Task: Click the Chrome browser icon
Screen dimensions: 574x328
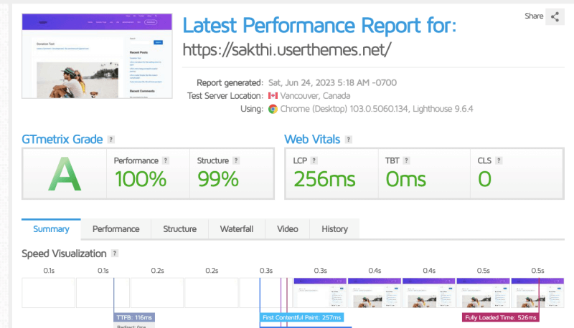Action: click(x=273, y=109)
